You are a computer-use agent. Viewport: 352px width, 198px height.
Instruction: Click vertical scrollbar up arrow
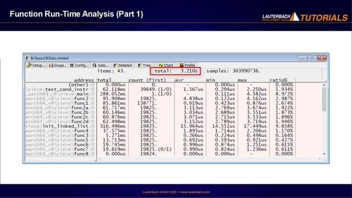324,85
